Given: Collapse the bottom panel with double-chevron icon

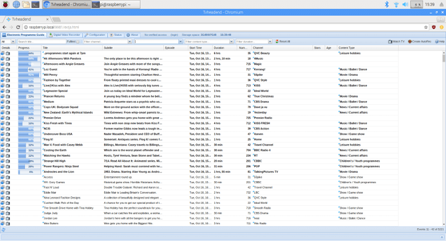Looking at the screenshot, I should [442, 237].
